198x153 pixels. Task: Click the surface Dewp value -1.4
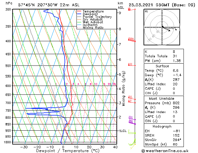177,75
